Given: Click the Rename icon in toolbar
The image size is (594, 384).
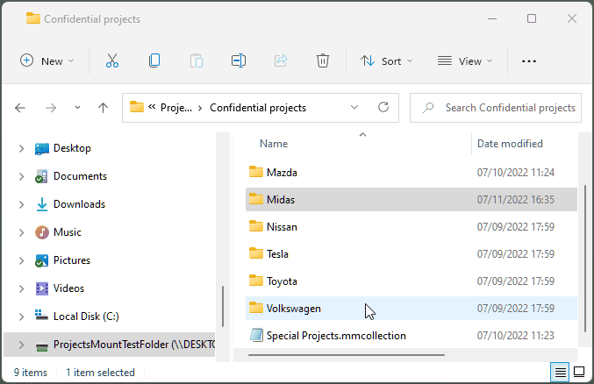Looking at the screenshot, I should tap(239, 60).
